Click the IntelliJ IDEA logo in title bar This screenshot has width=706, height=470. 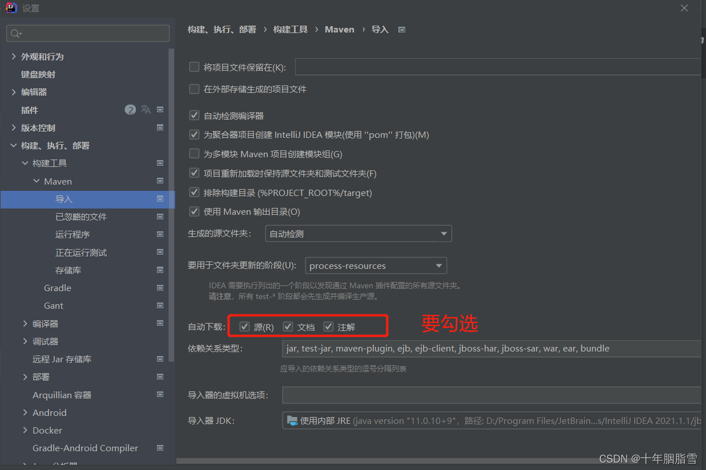(11, 7)
